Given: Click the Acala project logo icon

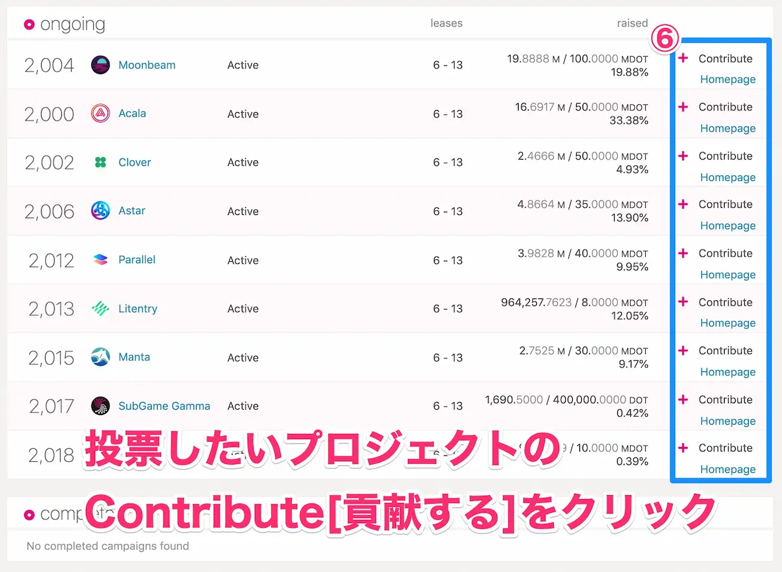Looking at the screenshot, I should click(100, 113).
